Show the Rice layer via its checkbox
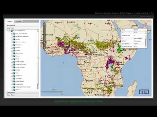This screenshot has height=117, width=157. click(12, 73)
